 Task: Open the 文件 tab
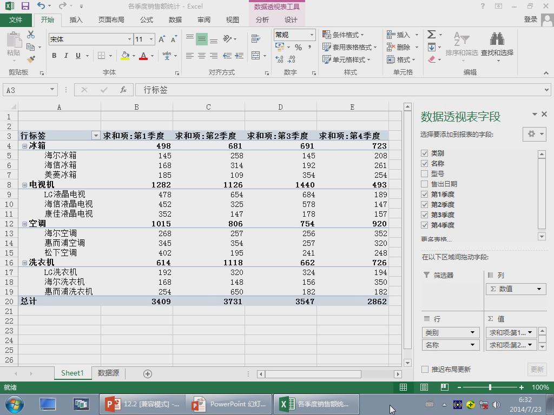[x=16, y=20]
